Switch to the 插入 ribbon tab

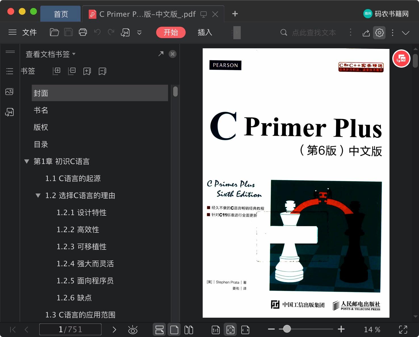pyautogui.click(x=204, y=32)
